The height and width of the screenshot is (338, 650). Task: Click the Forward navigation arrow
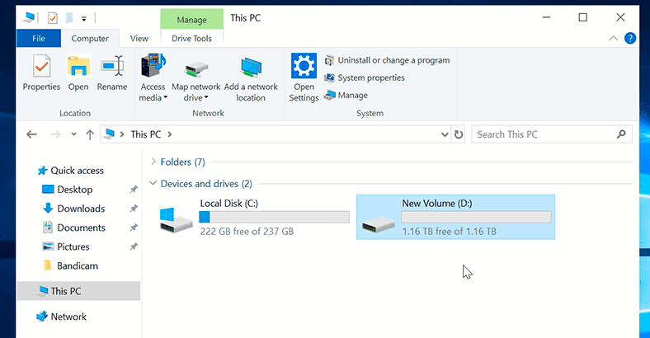click(x=55, y=134)
